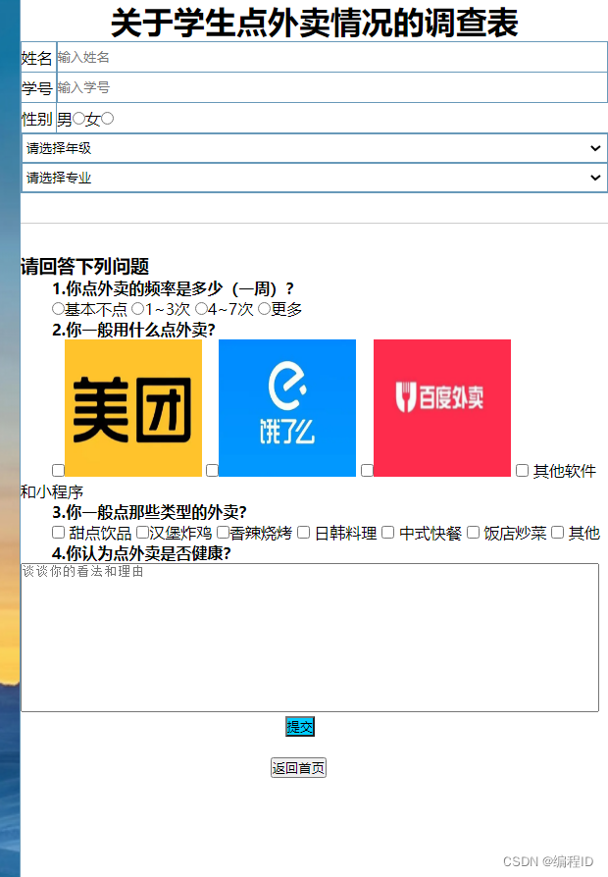Check the 中式快餐 checkbox
This screenshot has height=877, width=608.
pyautogui.click(x=388, y=532)
